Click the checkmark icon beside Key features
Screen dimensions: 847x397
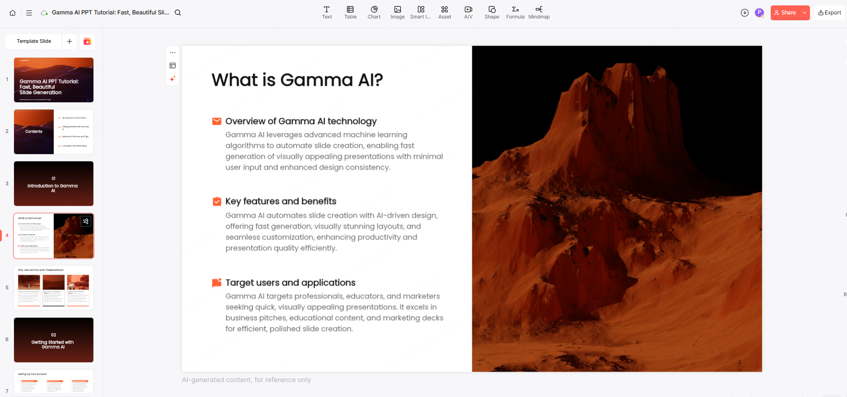pos(217,201)
